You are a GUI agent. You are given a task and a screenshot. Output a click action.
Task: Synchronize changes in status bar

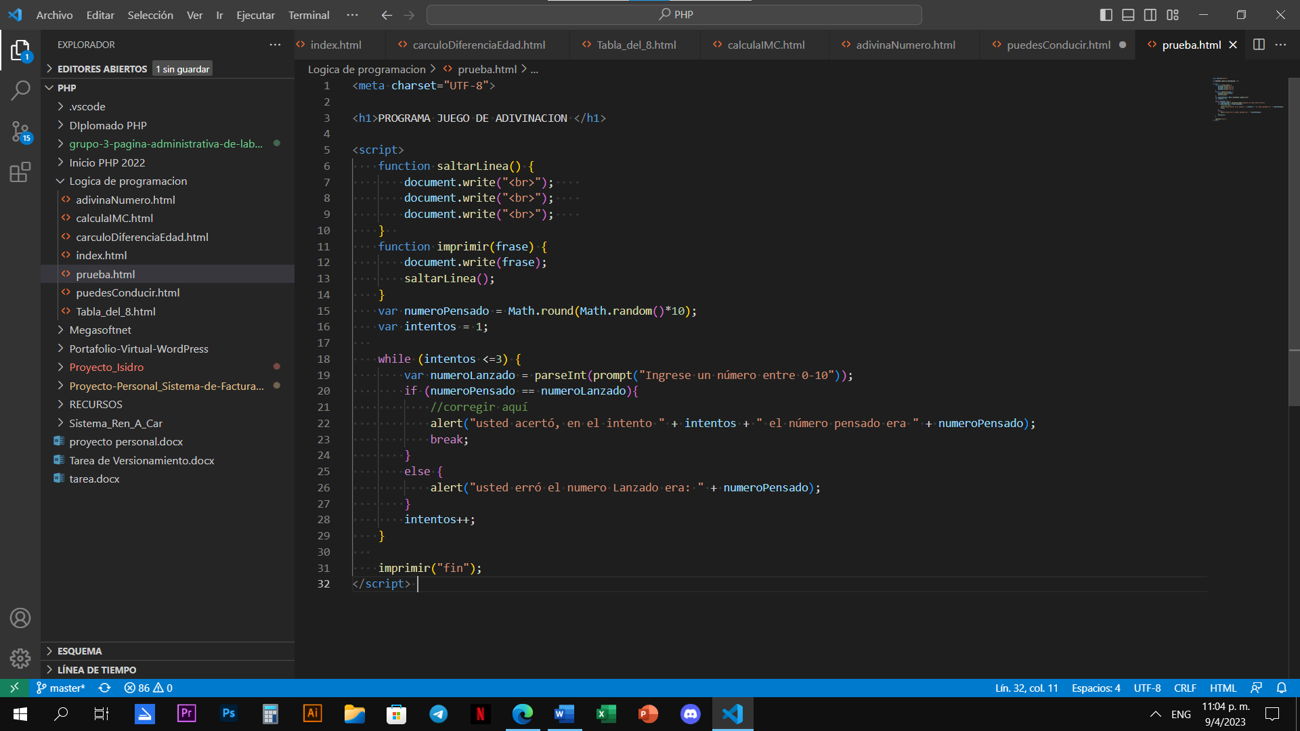coord(105,688)
